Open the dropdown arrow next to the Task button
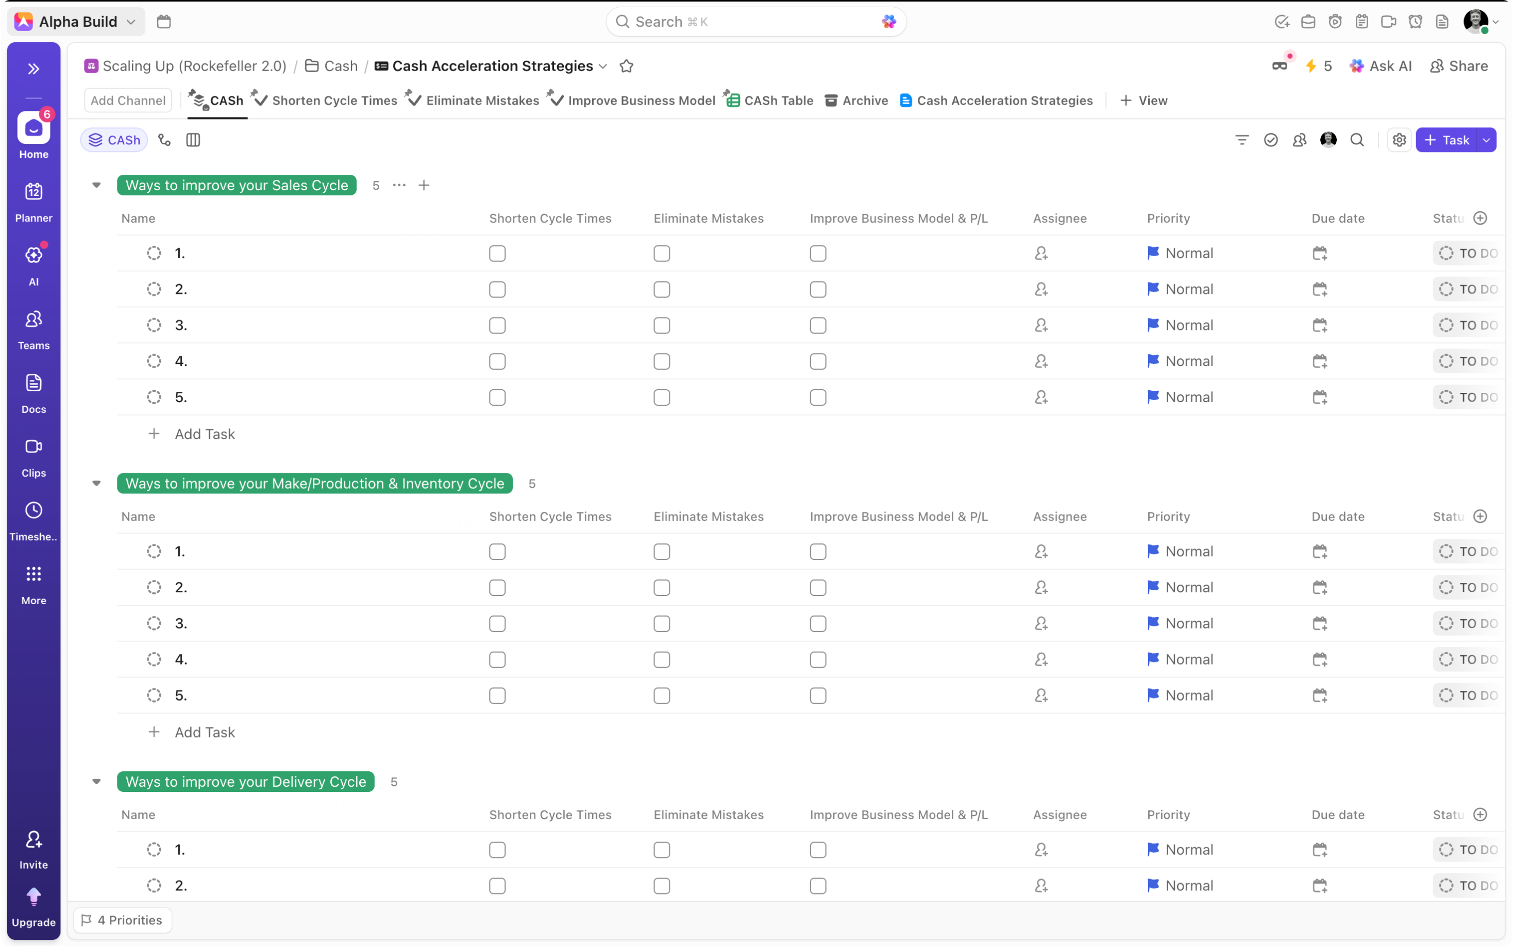 [1487, 140]
